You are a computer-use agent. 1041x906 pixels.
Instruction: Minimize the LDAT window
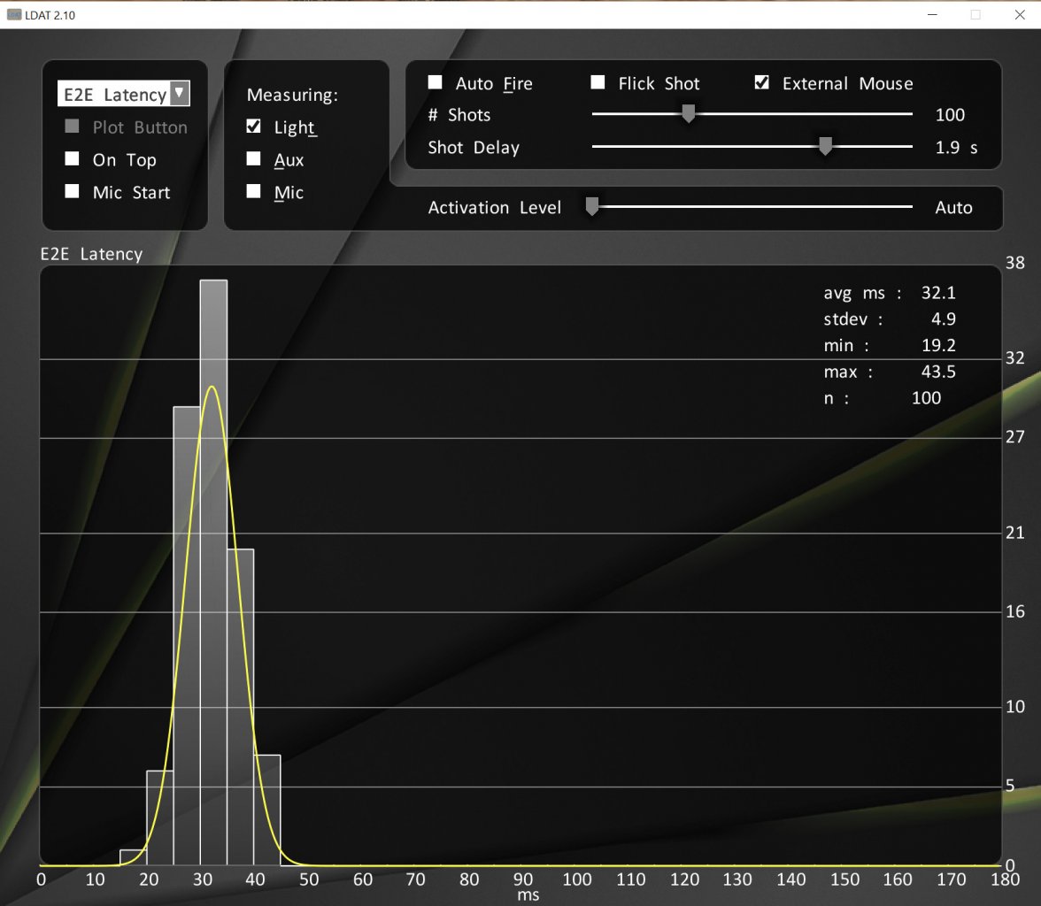click(932, 15)
